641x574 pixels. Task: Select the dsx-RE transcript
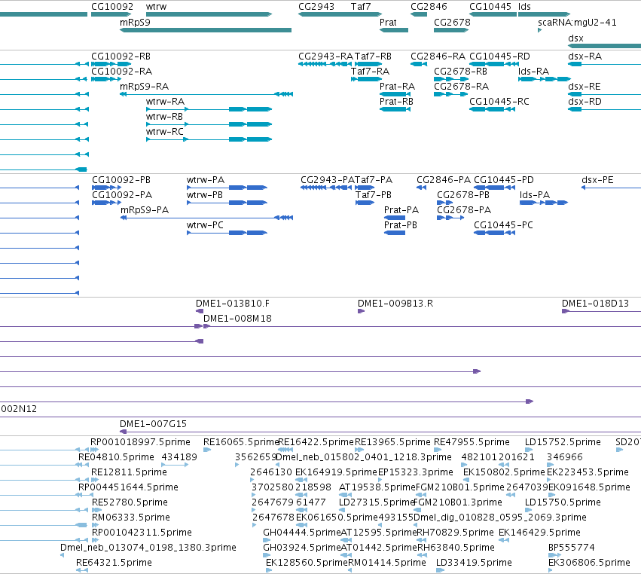tap(604, 94)
